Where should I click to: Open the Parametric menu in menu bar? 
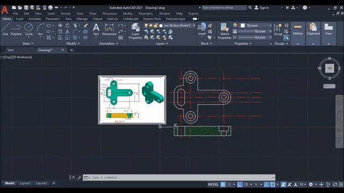tap(146, 13)
